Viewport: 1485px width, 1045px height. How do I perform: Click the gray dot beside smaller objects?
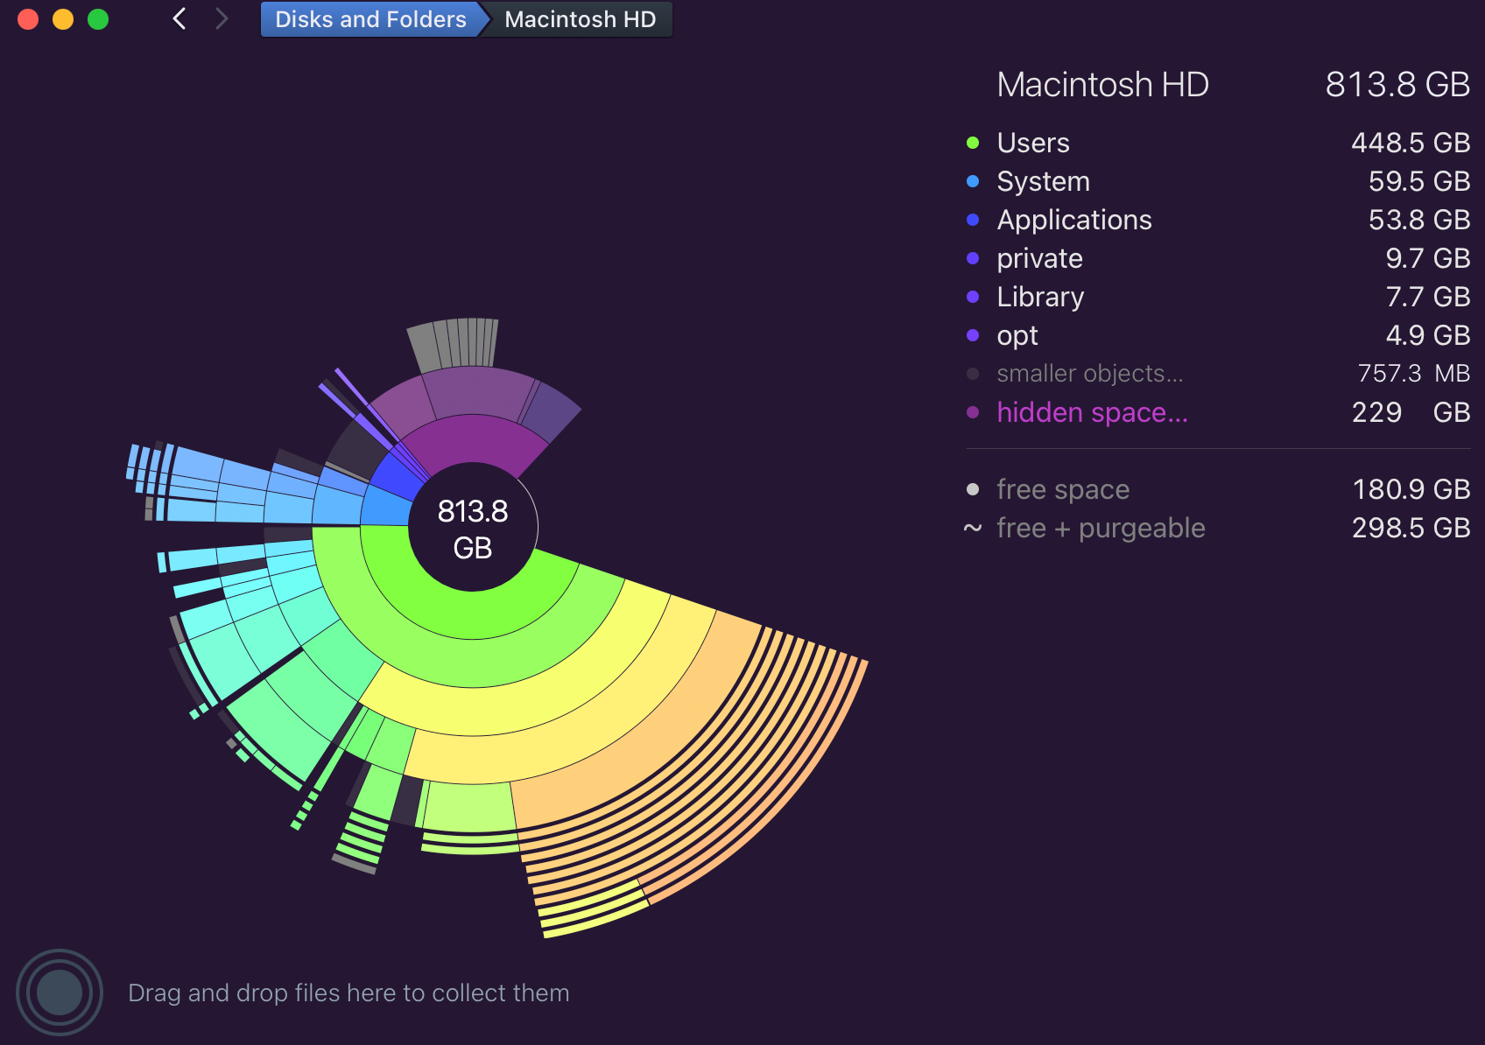click(x=973, y=374)
